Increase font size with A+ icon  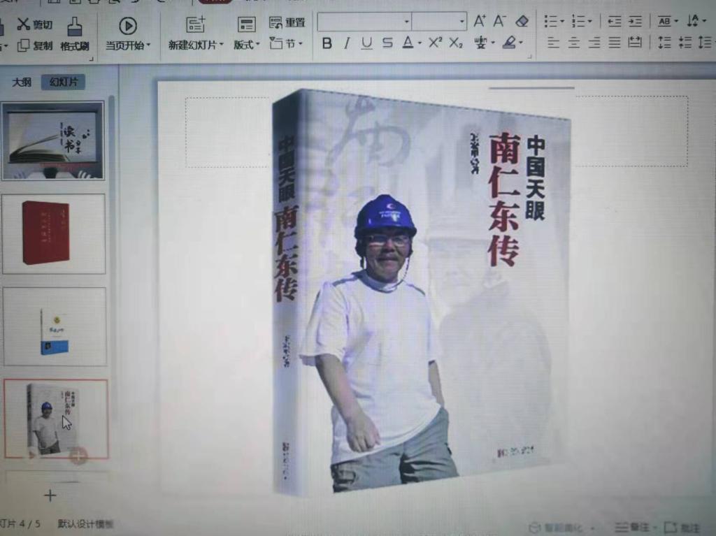480,20
